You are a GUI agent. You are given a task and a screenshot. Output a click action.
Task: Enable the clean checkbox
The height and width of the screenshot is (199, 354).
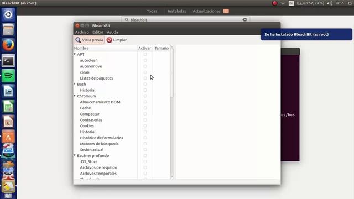click(145, 72)
